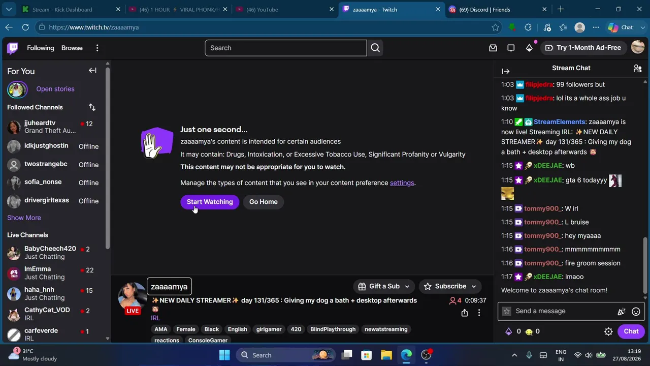Click the 420 stream tag
The width and height of the screenshot is (650, 366).
coord(296,329)
